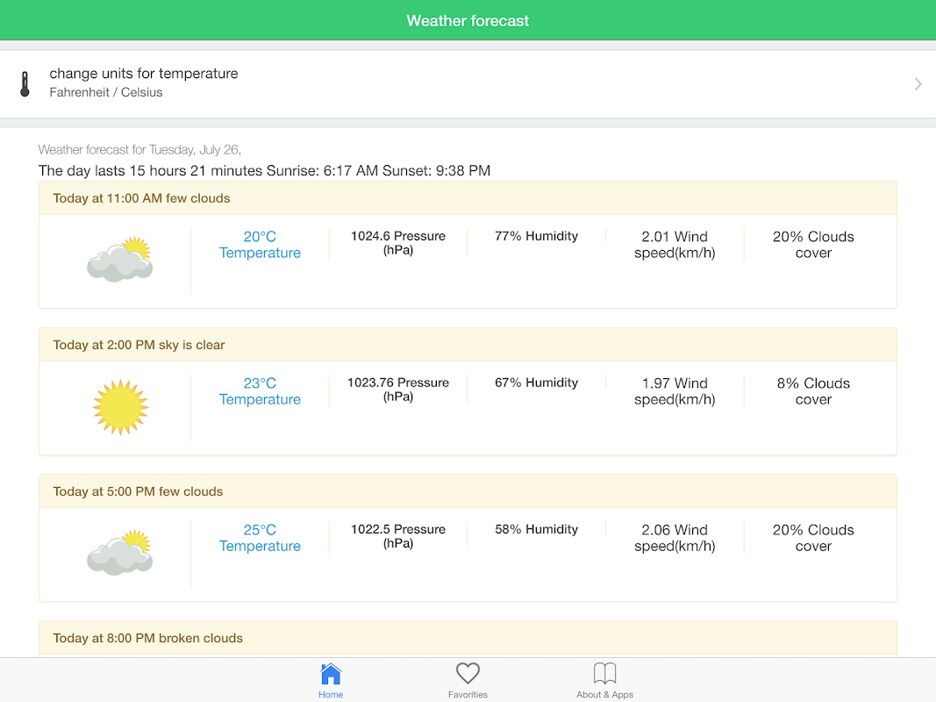Viewport: 936px width, 702px height.
Task: Select the 8:00 PM broken clouds header
Action: point(147,638)
